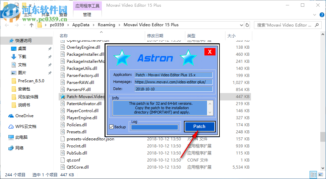The width and height of the screenshot is (326, 179).
Task: Toggle the Backup checkbox
Action: [x=112, y=127]
